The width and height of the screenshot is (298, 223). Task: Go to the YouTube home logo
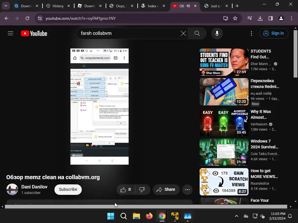coord(34,33)
